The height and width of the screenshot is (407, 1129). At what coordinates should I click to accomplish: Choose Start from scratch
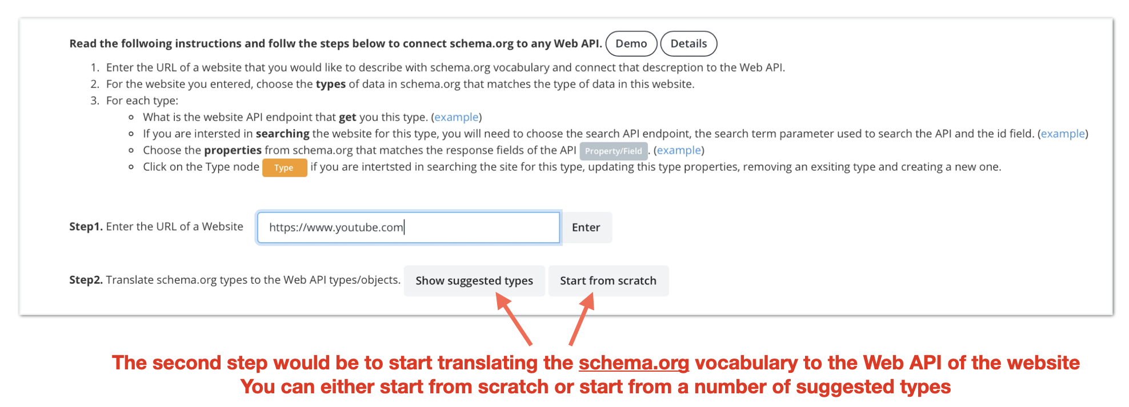tap(608, 280)
